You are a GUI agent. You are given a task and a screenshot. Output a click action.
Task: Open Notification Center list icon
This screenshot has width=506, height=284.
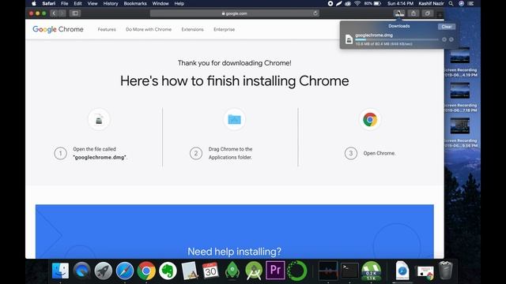click(x=471, y=3)
